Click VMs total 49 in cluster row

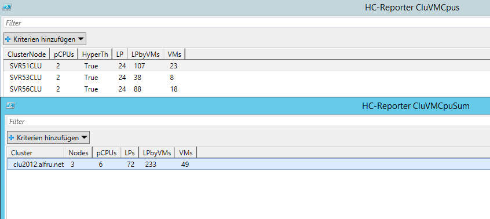pyautogui.click(x=185, y=164)
